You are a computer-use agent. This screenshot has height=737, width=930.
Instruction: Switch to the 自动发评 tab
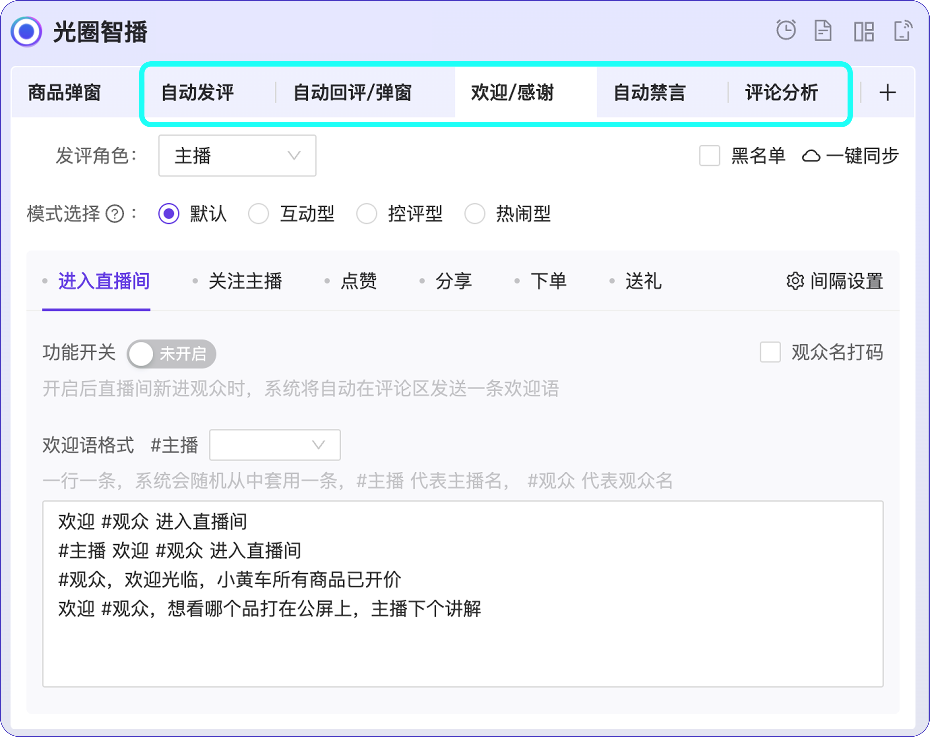click(197, 93)
